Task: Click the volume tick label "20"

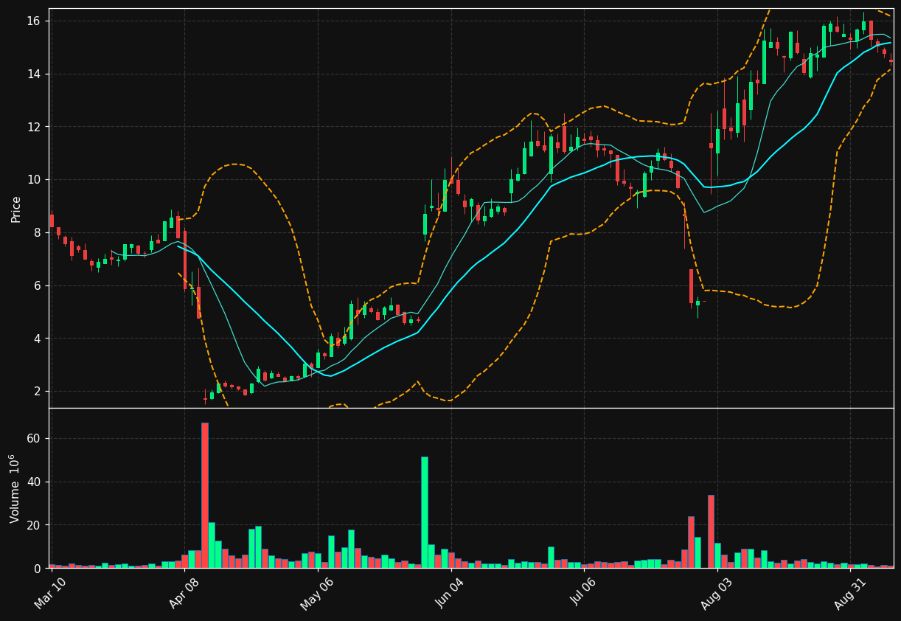Action: point(35,525)
